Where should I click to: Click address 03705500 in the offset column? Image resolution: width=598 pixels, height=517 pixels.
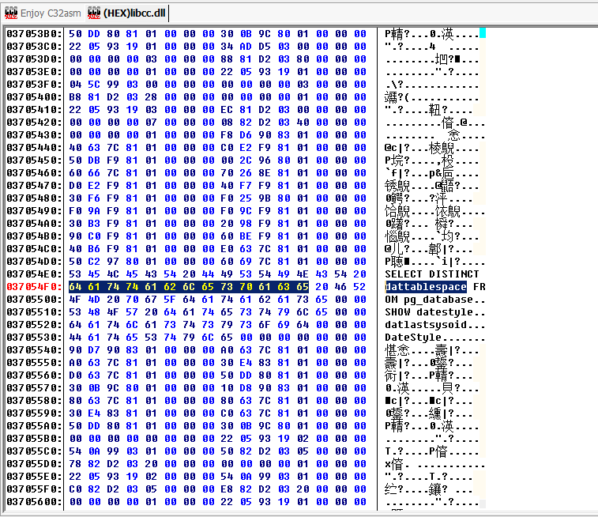(x=33, y=299)
